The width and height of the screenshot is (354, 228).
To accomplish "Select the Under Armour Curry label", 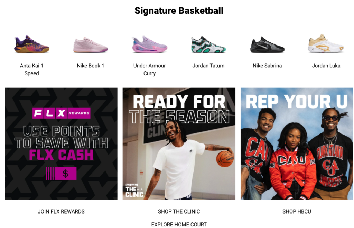I will tap(149, 69).
